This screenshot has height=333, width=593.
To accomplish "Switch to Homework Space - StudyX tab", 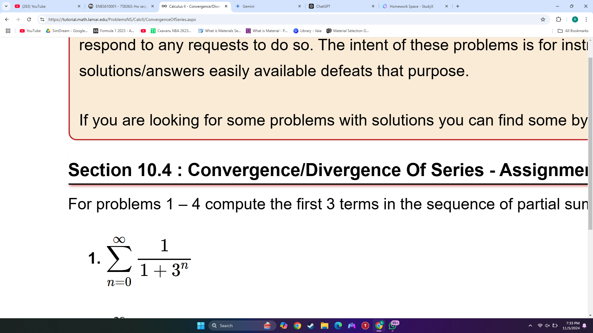I will pyautogui.click(x=415, y=6).
